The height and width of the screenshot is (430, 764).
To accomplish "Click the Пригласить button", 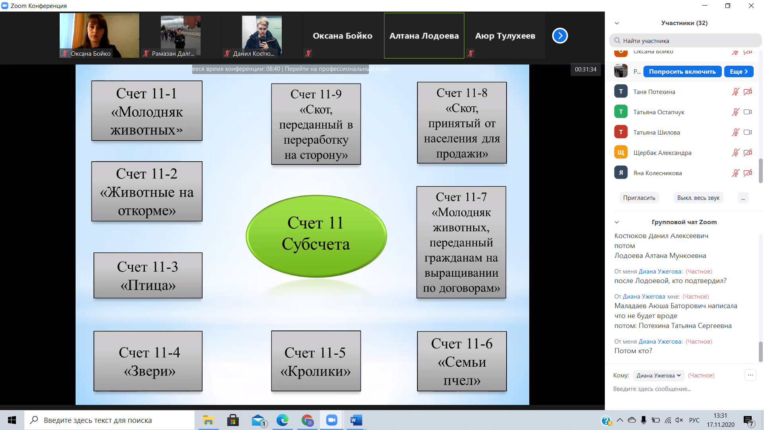I will click(639, 198).
